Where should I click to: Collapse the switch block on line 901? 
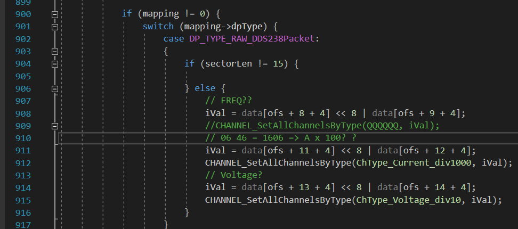tap(55, 27)
